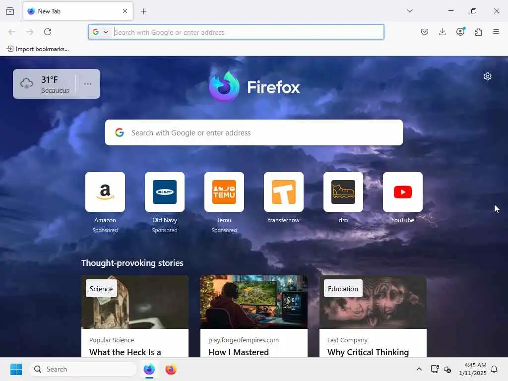Open the transfernow shortcut tile
The height and width of the screenshot is (381, 508).
pos(284,192)
